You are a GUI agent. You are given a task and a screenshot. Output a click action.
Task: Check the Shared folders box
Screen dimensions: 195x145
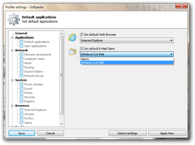[21, 72]
